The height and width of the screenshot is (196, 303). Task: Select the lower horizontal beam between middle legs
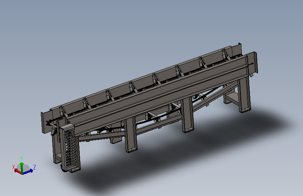point(159,125)
